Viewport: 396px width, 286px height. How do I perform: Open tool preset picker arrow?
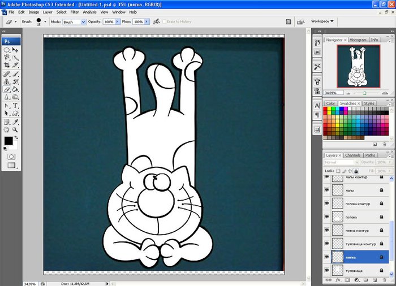16,22
